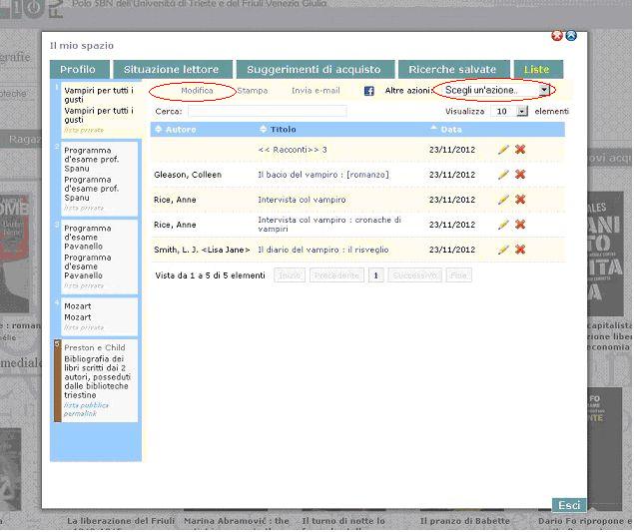Click the Modifica link
Image resolution: width=634 pixels, height=532 pixels.
[x=197, y=91]
